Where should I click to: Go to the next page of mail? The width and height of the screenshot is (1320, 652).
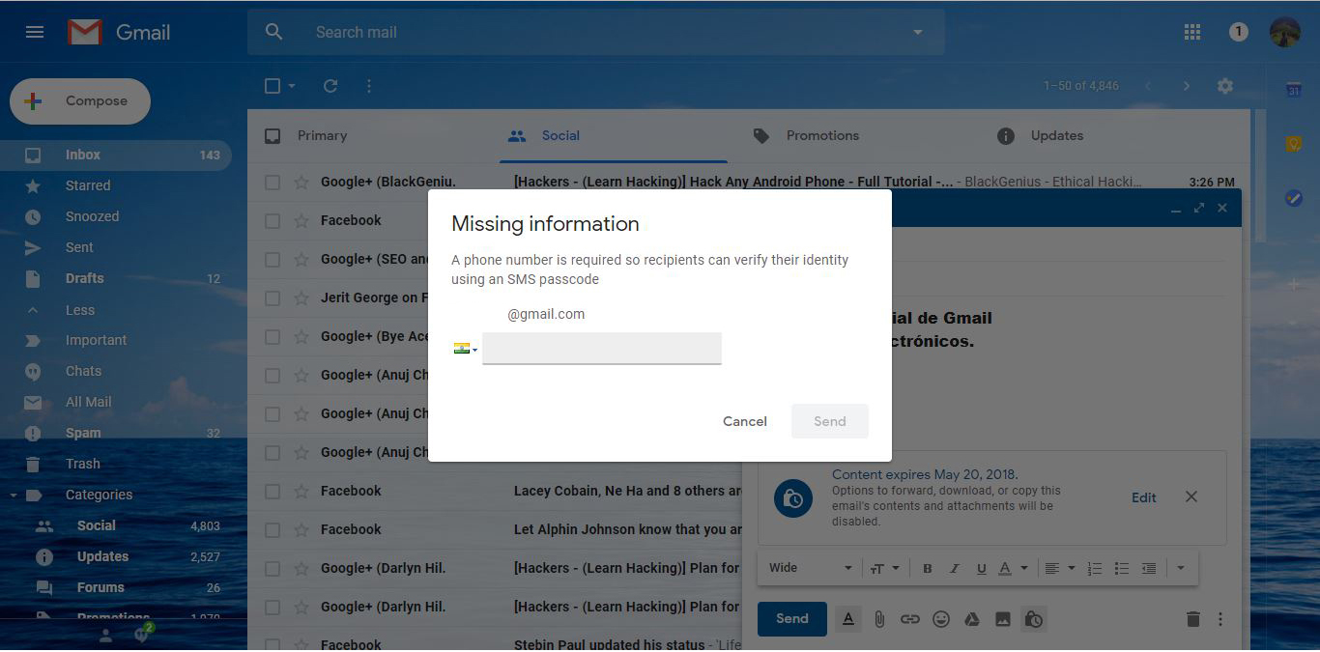tap(1187, 86)
